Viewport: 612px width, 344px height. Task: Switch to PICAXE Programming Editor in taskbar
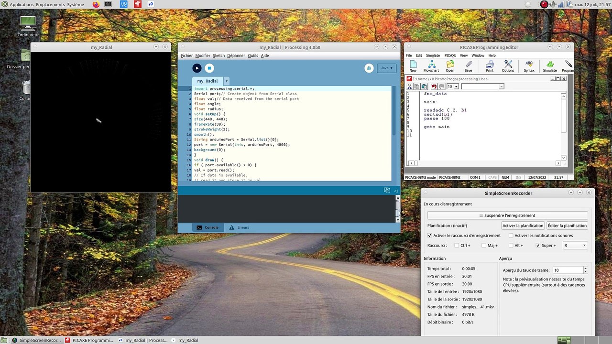pyautogui.click(x=89, y=340)
